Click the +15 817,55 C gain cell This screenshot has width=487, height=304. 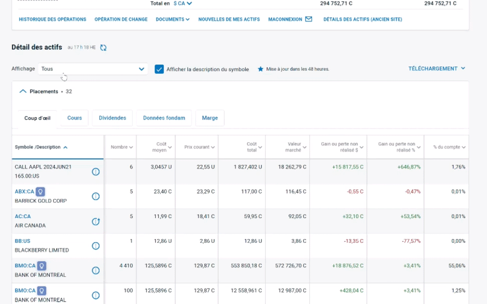pyautogui.click(x=347, y=167)
